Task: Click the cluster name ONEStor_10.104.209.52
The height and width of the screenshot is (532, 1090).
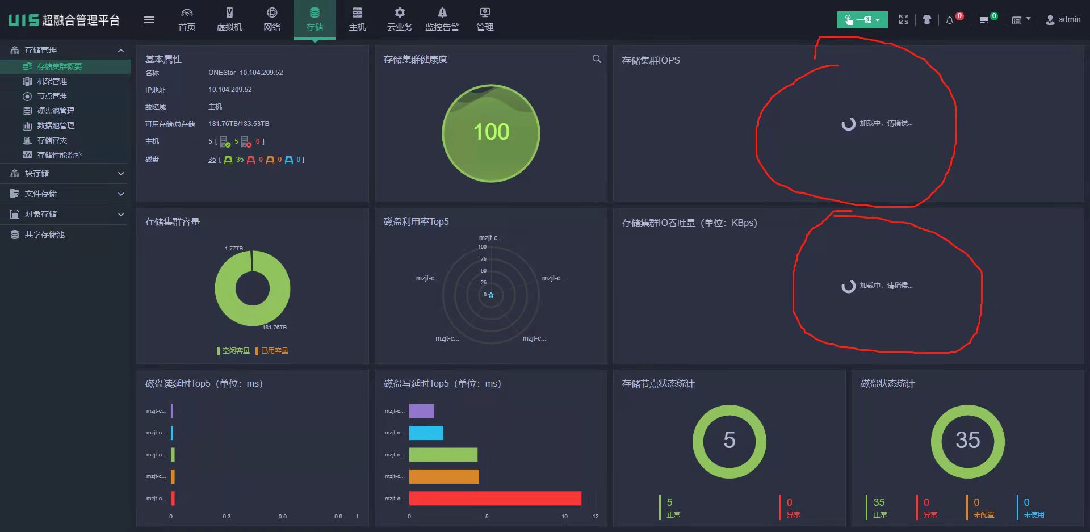Action: [245, 73]
